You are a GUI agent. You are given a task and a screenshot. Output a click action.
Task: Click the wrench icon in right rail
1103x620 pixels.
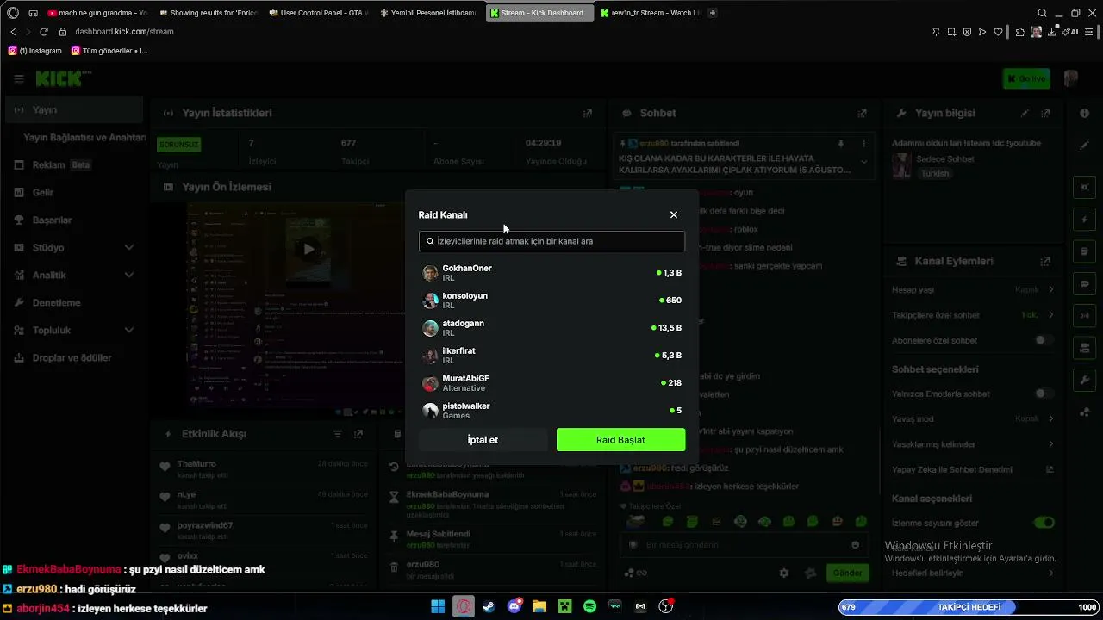tap(1084, 380)
